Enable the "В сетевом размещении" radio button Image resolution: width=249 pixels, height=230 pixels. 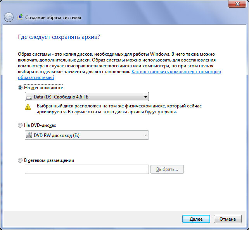coord(20,160)
